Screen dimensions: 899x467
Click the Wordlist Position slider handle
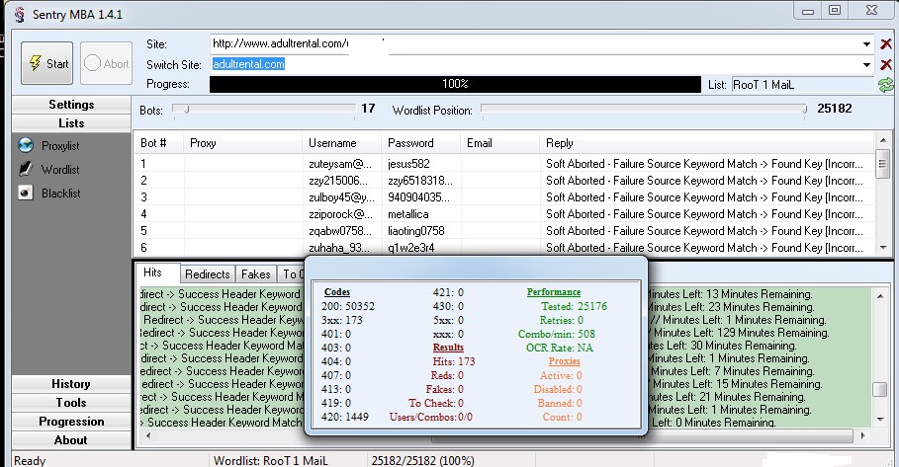(x=804, y=109)
